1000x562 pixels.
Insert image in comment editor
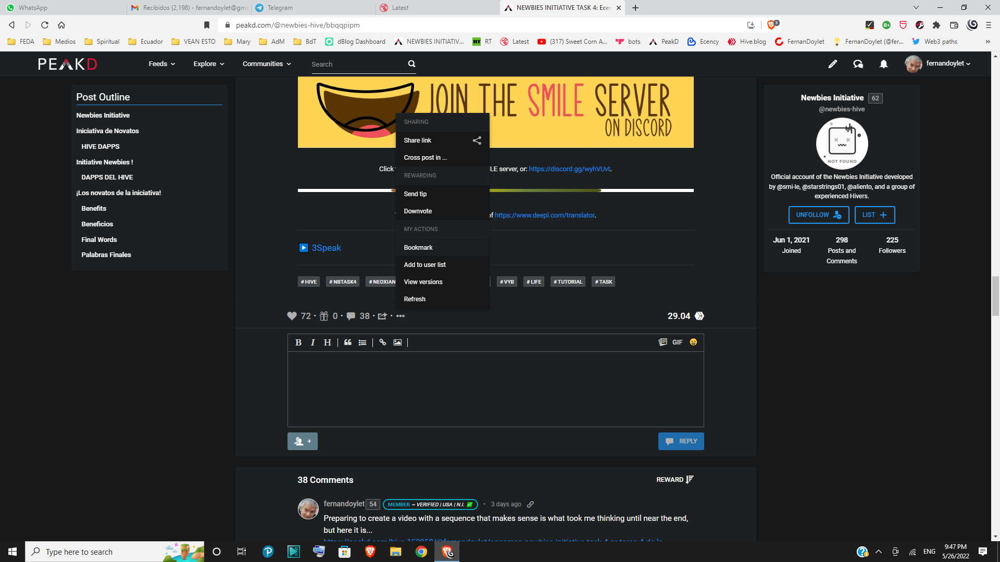point(397,342)
